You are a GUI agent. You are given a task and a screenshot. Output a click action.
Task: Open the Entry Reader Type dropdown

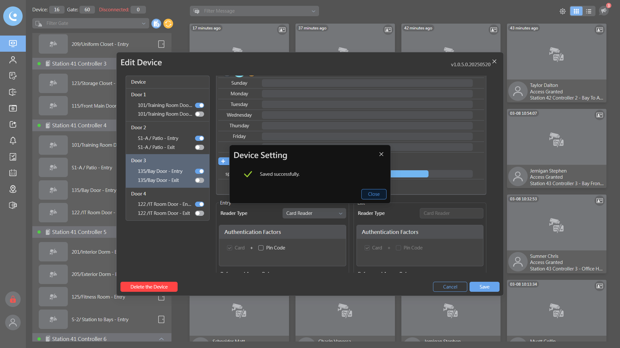tap(314, 213)
